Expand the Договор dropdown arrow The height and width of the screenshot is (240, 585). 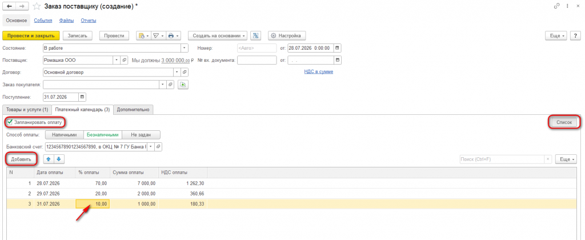click(x=177, y=72)
